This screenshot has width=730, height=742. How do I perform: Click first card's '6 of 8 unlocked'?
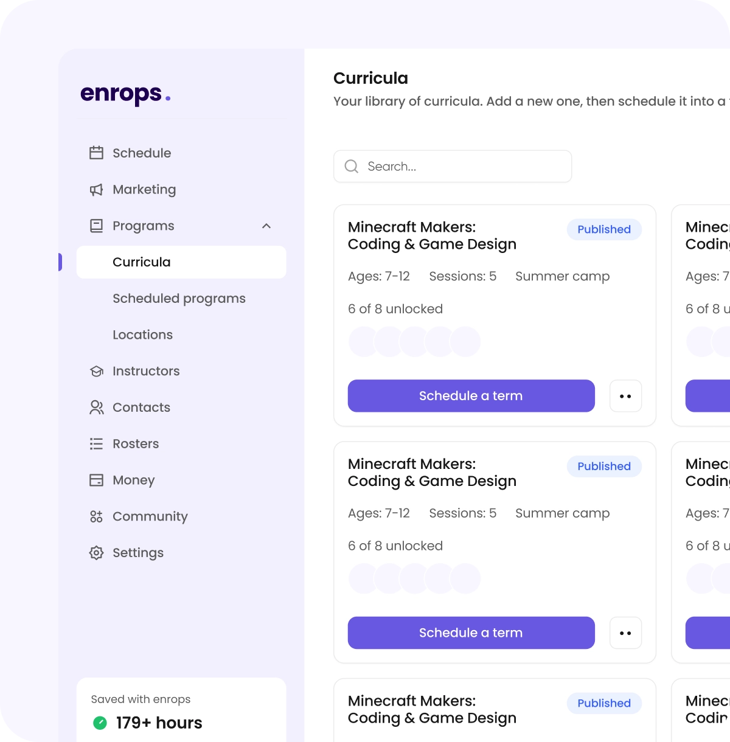click(395, 309)
